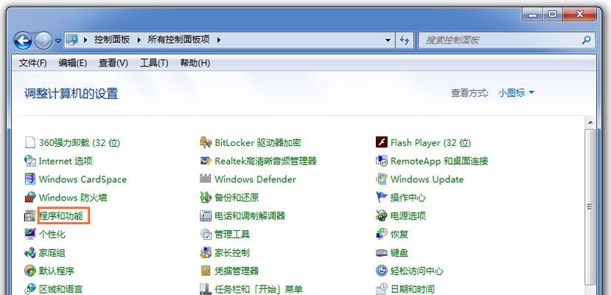Expand the arrow after 控制面板 in address bar
Viewport: 611px width, 295px height.
click(138, 40)
